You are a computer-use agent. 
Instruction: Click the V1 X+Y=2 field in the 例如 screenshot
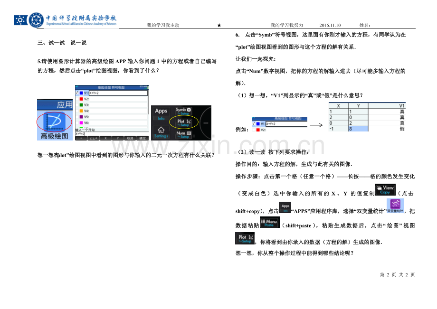coord(286,124)
